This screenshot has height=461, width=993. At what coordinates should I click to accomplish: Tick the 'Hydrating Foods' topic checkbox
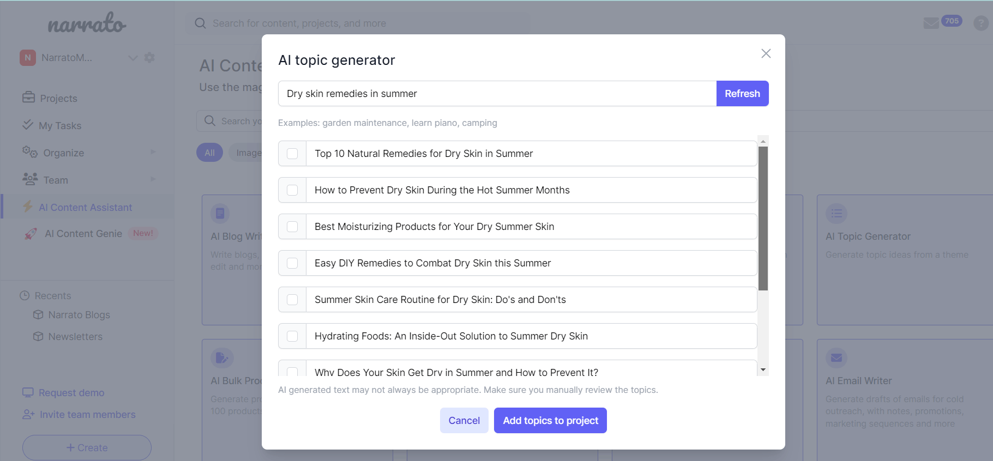tap(292, 336)
